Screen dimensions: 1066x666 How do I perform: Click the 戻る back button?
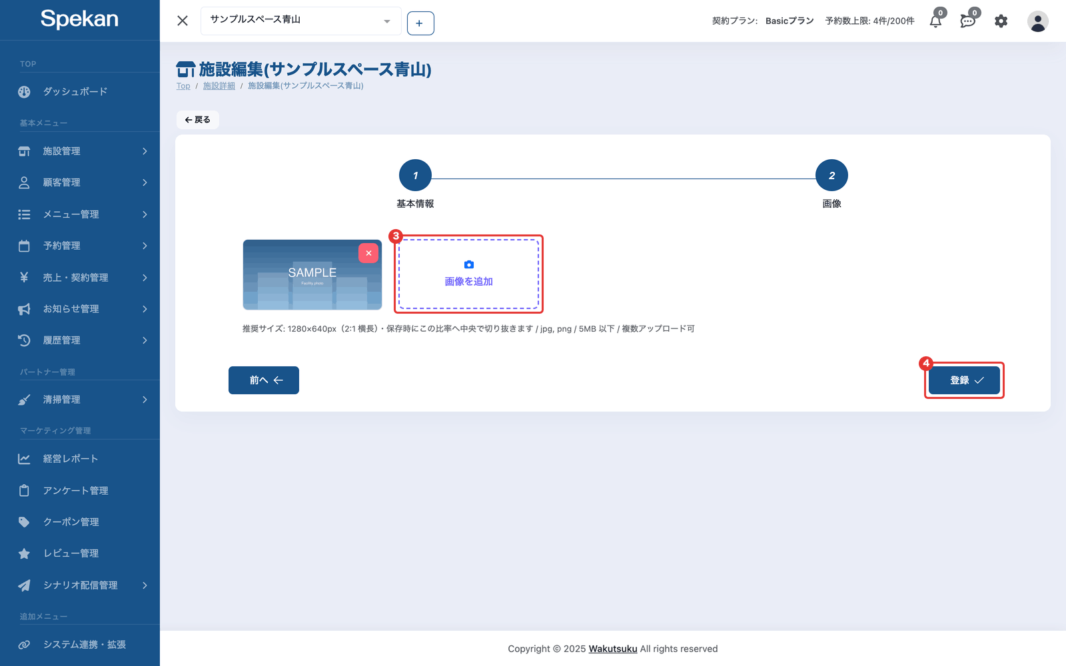(x=198, y=120)
